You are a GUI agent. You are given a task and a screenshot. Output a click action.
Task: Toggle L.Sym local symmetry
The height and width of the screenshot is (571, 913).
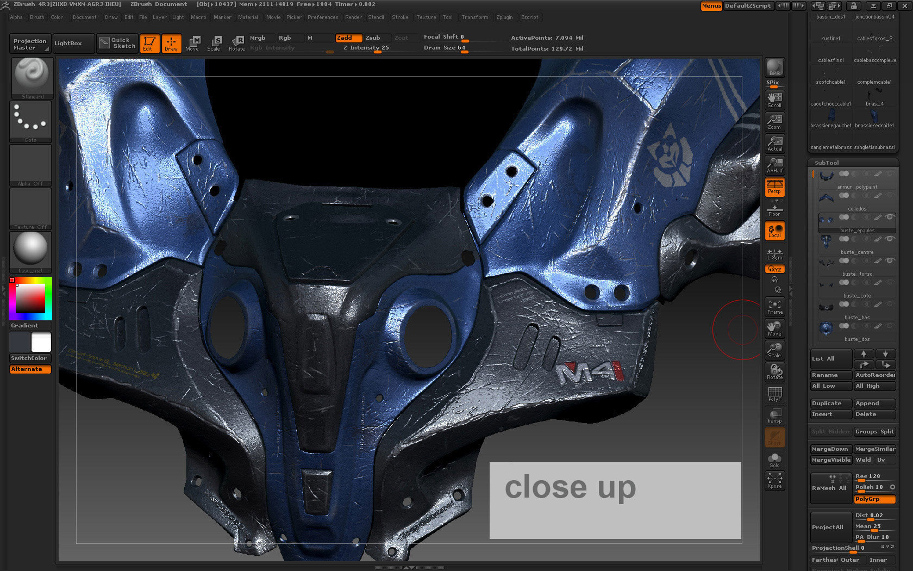point(774,253)
